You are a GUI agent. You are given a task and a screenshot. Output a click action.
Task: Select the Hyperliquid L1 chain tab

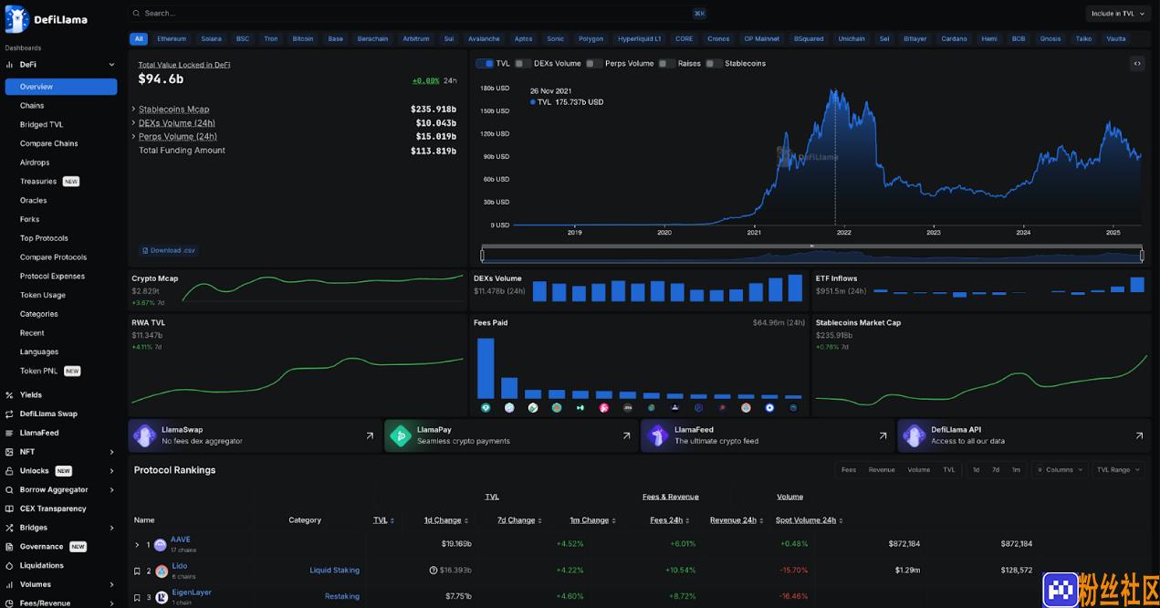(x=639, y=39)
